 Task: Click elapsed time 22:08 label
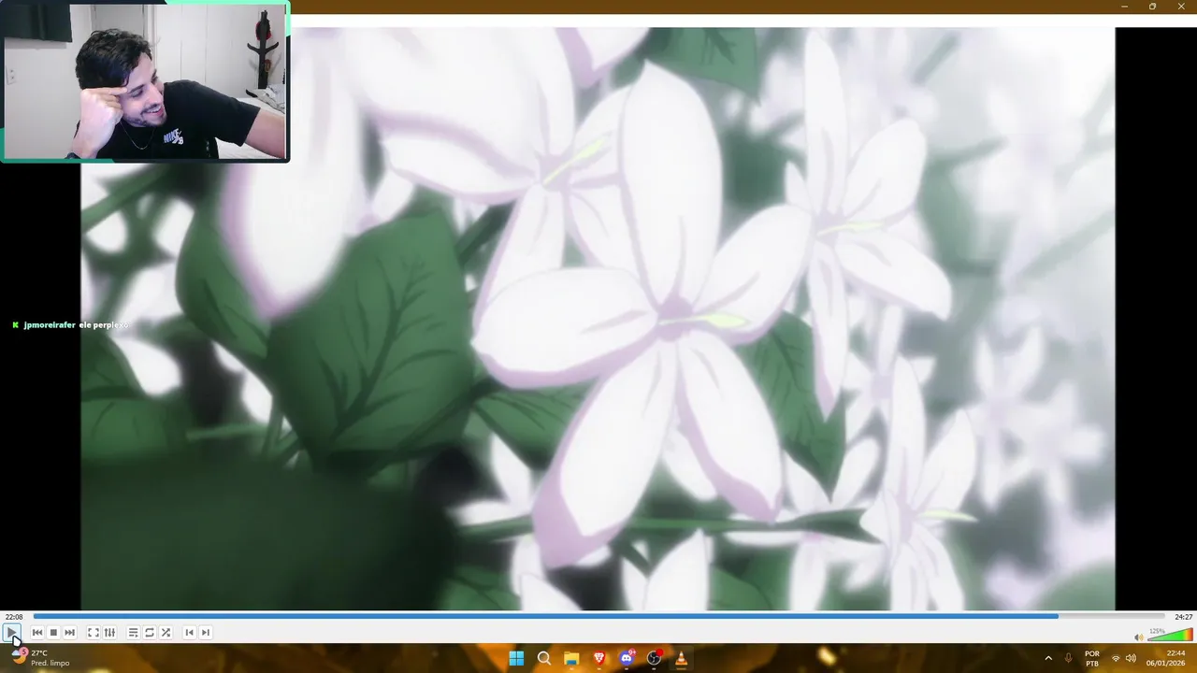coord(13,617)
